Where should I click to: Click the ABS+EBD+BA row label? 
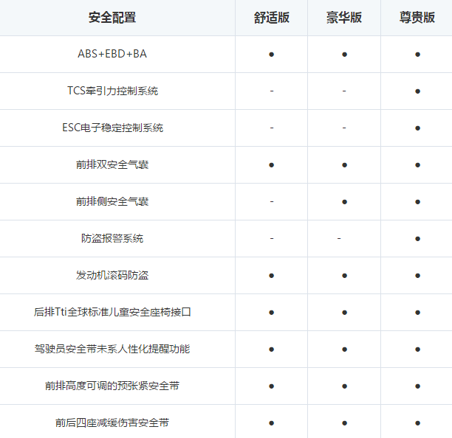112,54
